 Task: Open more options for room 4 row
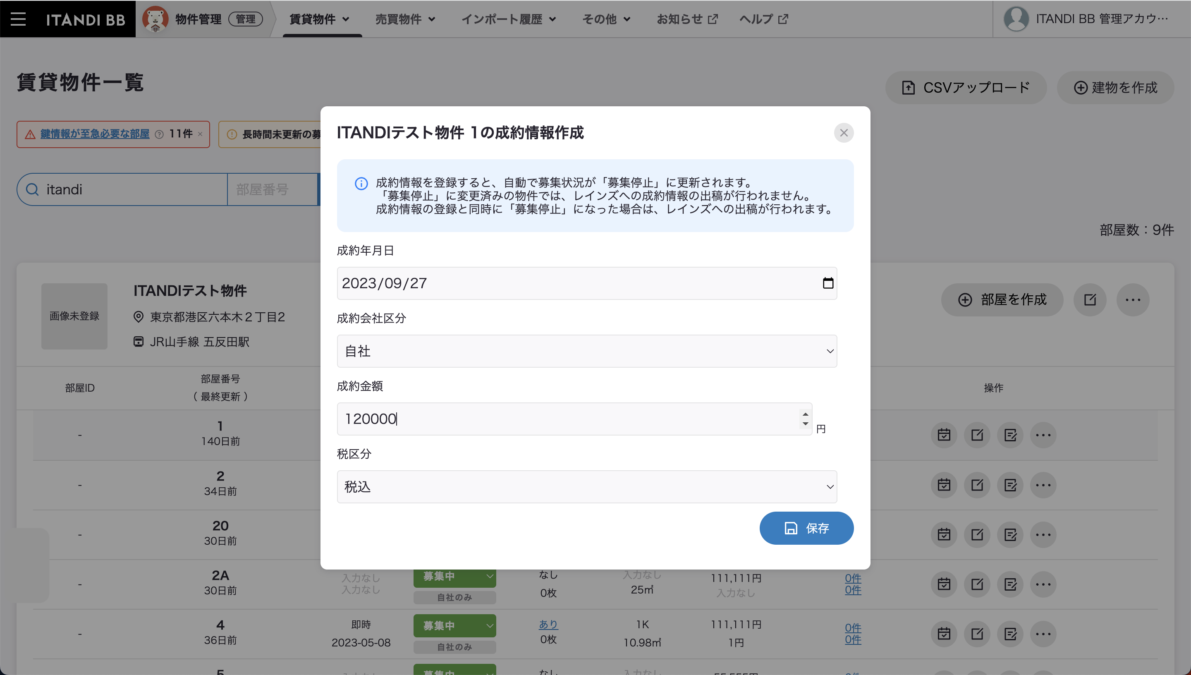coord(1043,634)
